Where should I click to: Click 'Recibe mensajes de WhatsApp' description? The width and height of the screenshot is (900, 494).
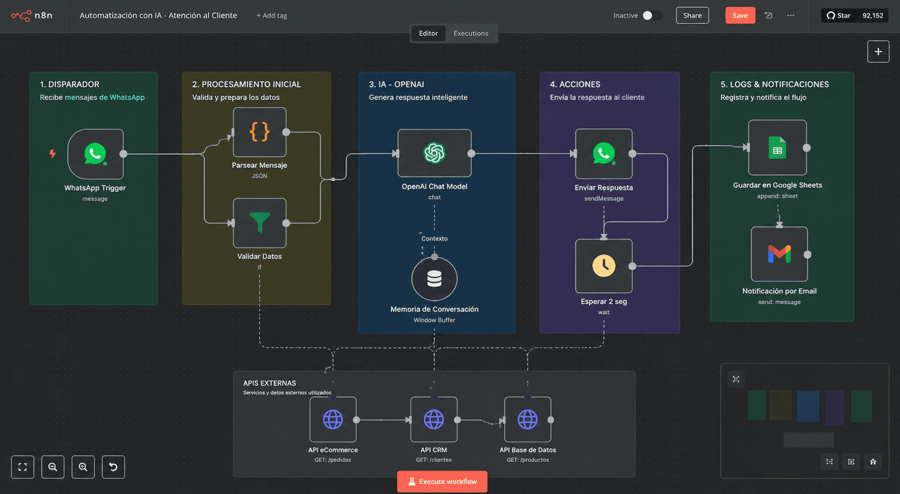click(x=93, y=97)
